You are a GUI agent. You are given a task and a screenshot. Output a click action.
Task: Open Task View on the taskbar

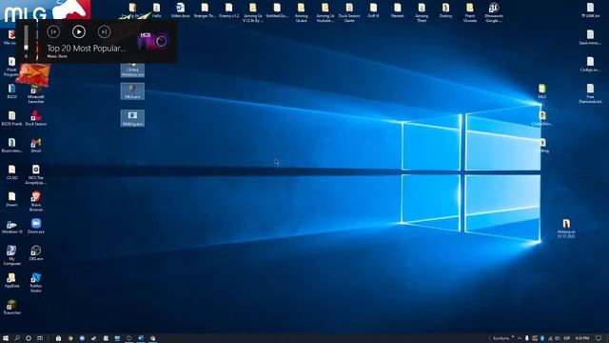(40, 338)
